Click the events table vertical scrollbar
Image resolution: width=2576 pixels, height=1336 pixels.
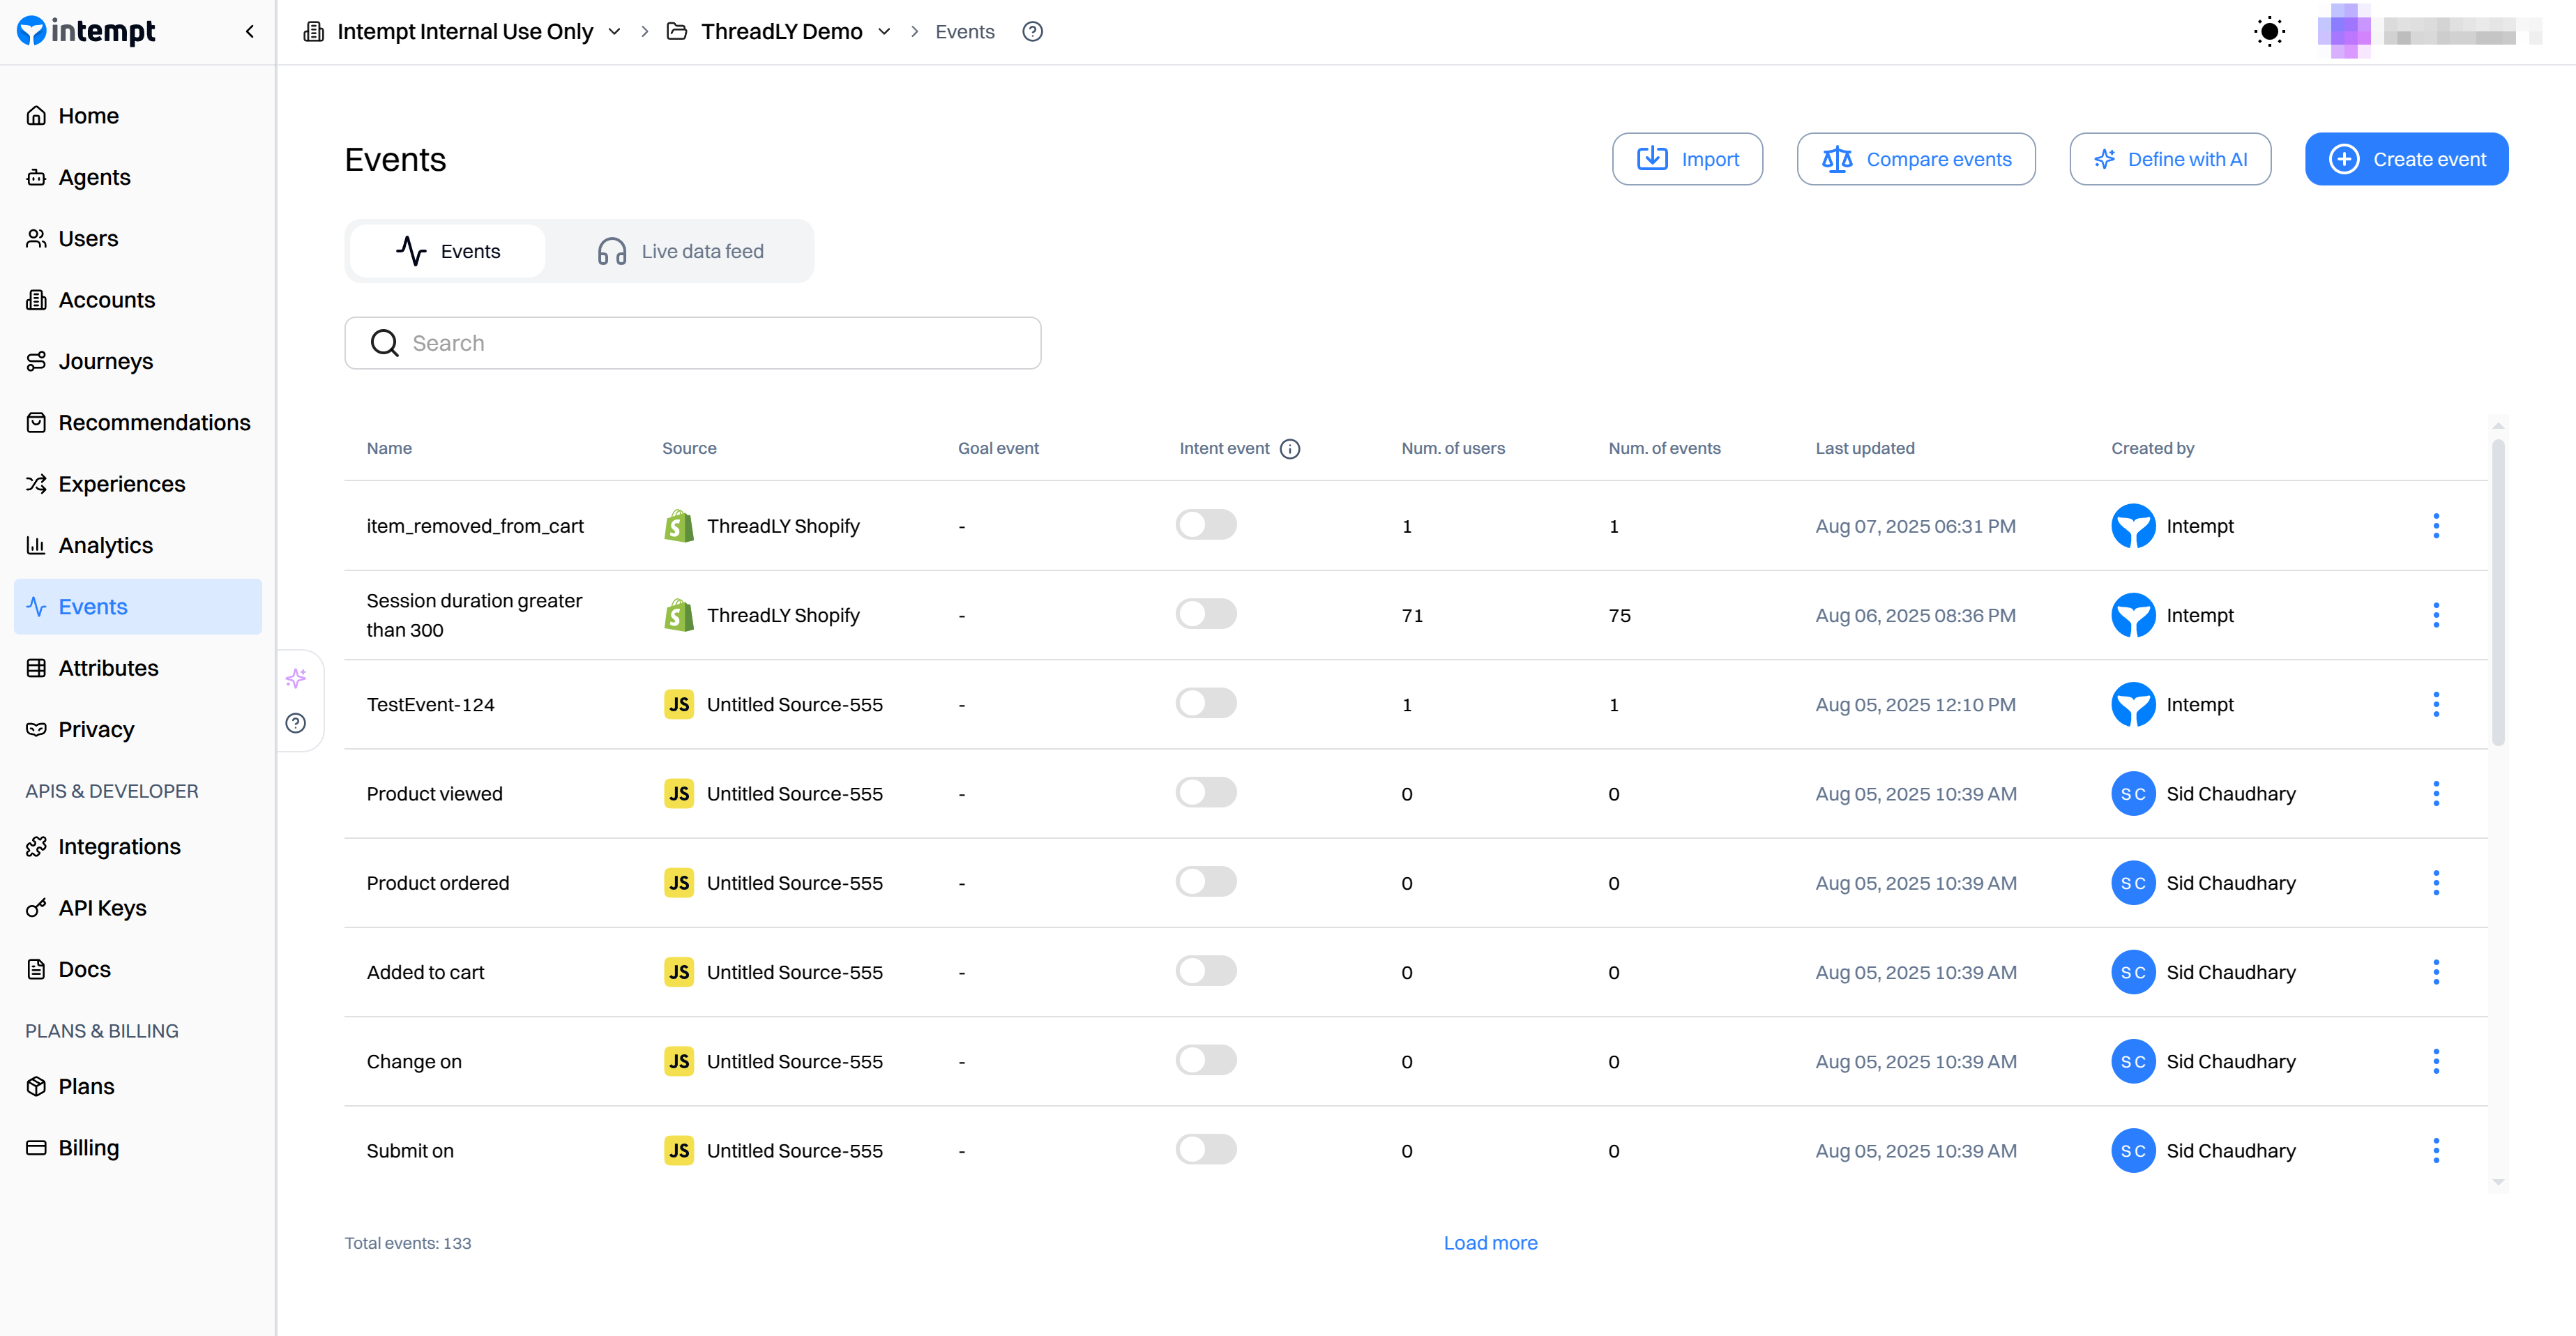pyautogui.click(x=2498, y=593)
